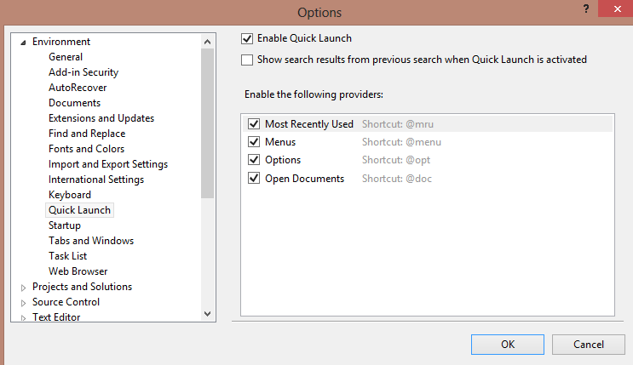Image resolution: width=633 pixels, height=365 pixels.
Task: Select Fonts and Colors settings page
Action: [x=86, y=149]
